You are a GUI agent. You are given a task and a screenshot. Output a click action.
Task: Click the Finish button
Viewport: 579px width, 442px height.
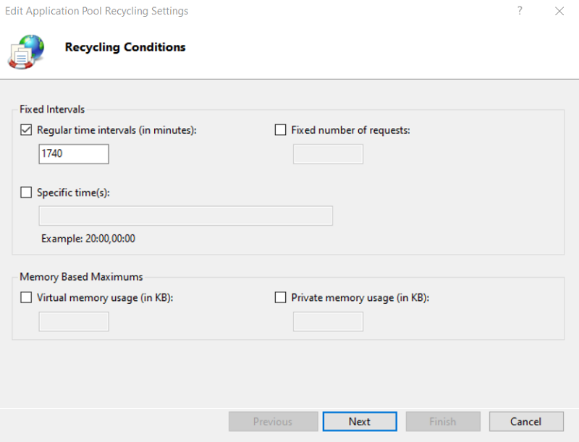[443, 421]
